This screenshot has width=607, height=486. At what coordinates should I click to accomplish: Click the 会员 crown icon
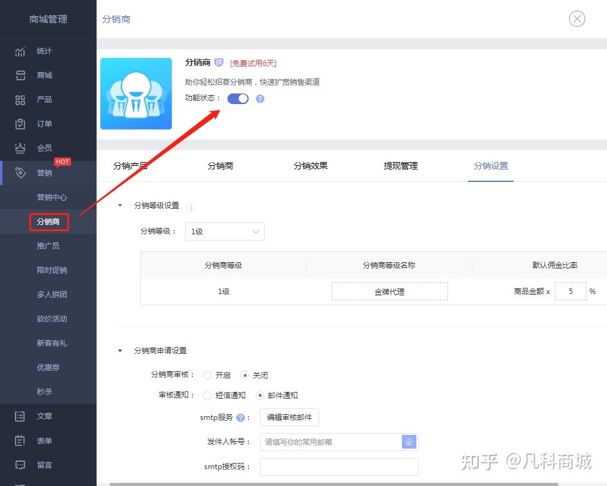(20, 148)
